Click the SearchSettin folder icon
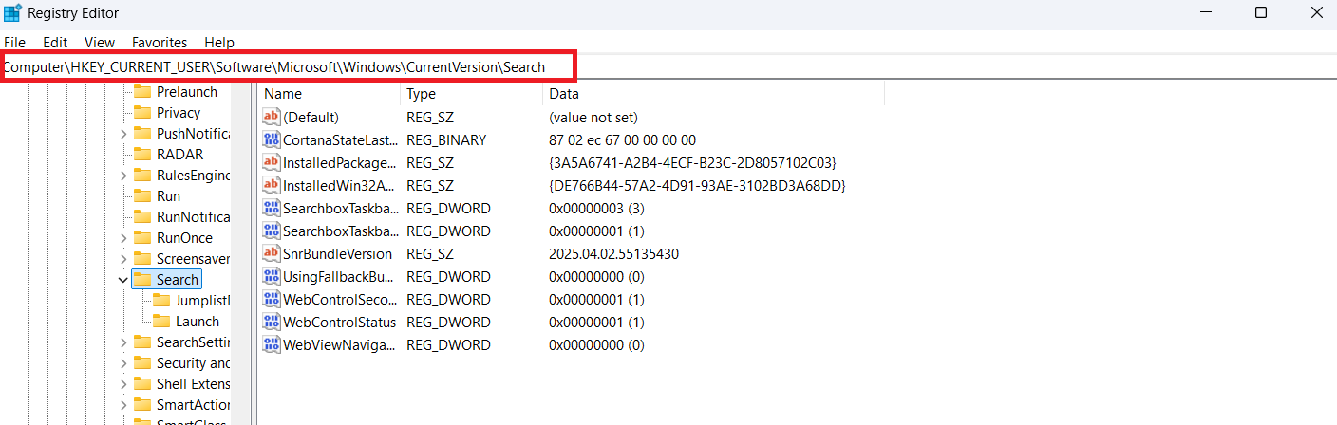Viewport: 1337px width, 425px height. (x=142, y=342)
